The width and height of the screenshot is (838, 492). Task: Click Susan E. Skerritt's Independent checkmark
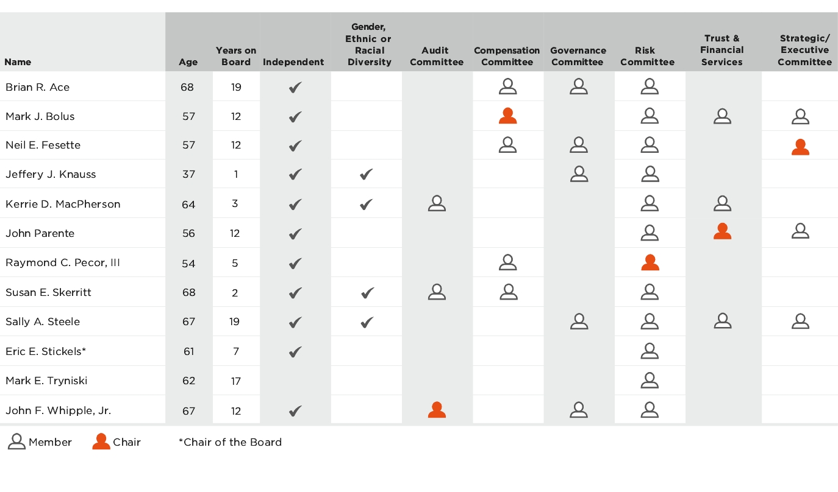pos(295,293)
